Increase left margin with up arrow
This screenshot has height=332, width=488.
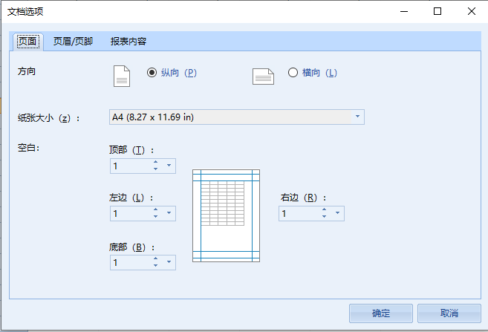(156, 209)
